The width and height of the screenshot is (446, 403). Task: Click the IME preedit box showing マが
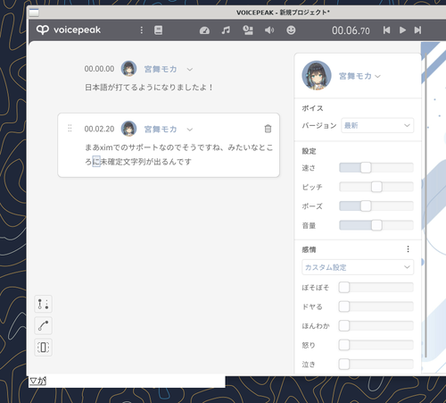click(127, 381)
